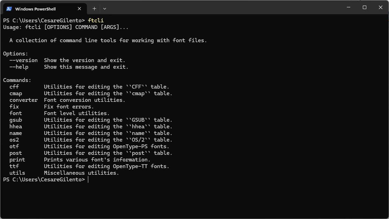The width and height of the screenshot is (389, 219).
Task: Click the print command name
Action: [x=17, y=160]
